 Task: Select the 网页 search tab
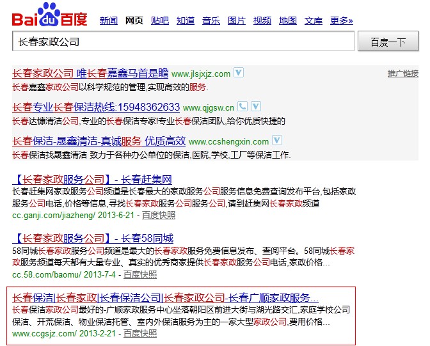(x=134, y=20)
